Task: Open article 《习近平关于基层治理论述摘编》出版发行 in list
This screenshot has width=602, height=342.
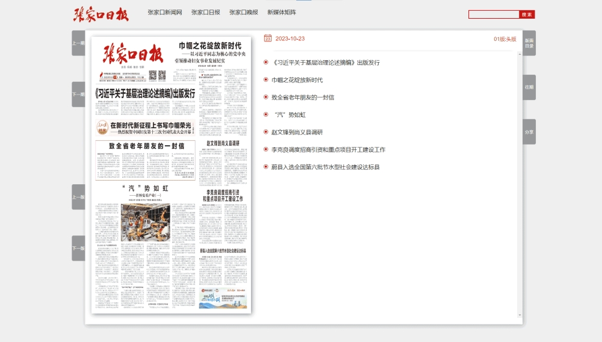Action: tap(326, 63)
